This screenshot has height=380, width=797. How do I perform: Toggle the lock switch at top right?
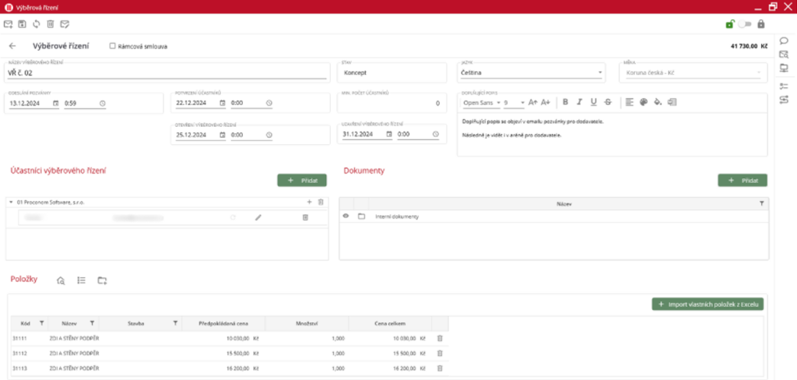(745, 24)
